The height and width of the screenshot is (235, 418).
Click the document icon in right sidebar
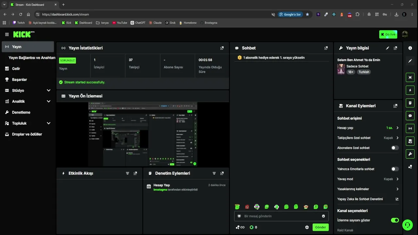pyautogui.click(x=410, y=103)
